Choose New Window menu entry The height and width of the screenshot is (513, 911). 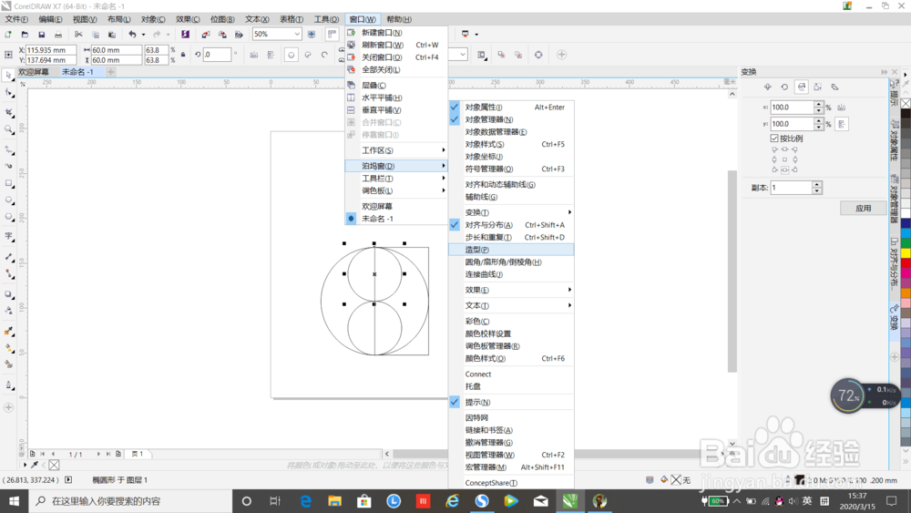tap(396, 33)
